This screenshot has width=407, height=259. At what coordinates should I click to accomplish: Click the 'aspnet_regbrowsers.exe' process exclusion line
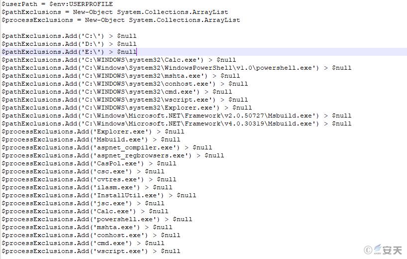[112, 155]
